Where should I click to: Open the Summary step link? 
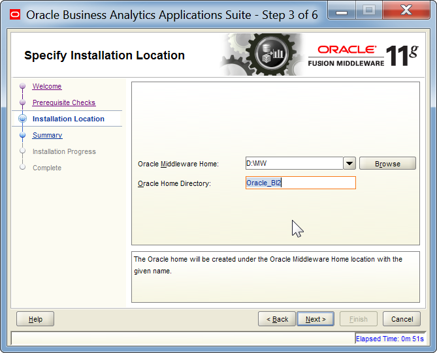[x=48, y=135]
